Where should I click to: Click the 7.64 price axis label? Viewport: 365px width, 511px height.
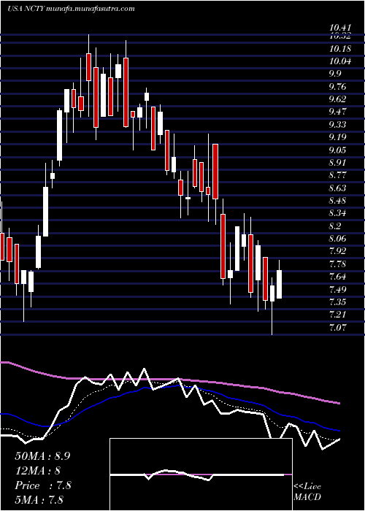coord(337,277)
